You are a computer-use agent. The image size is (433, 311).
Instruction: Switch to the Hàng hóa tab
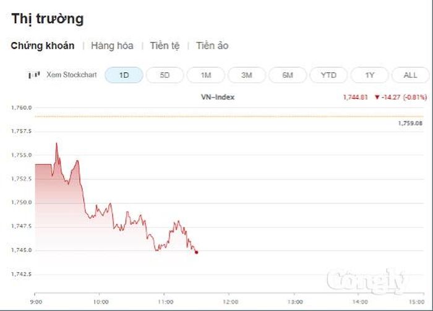pyautogui.click(x=112, y=46)
